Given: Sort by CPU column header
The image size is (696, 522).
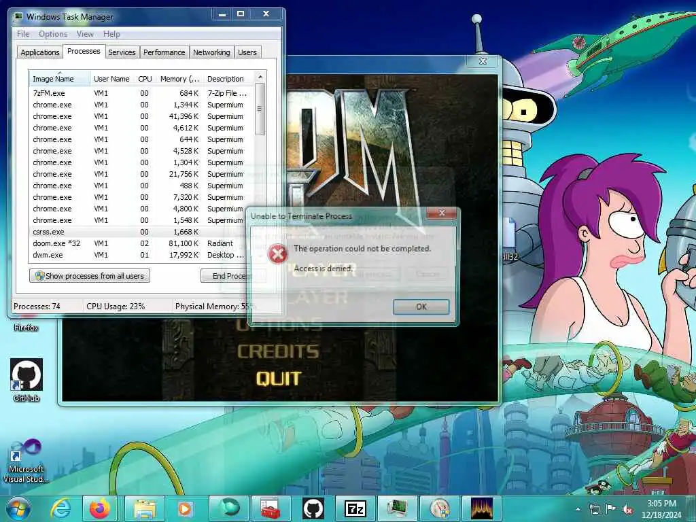Looking at the screenshot, I should click(145, 79).
